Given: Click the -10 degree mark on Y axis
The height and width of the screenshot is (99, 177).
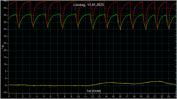Looking at the screenshot, I should pos(4,92).
